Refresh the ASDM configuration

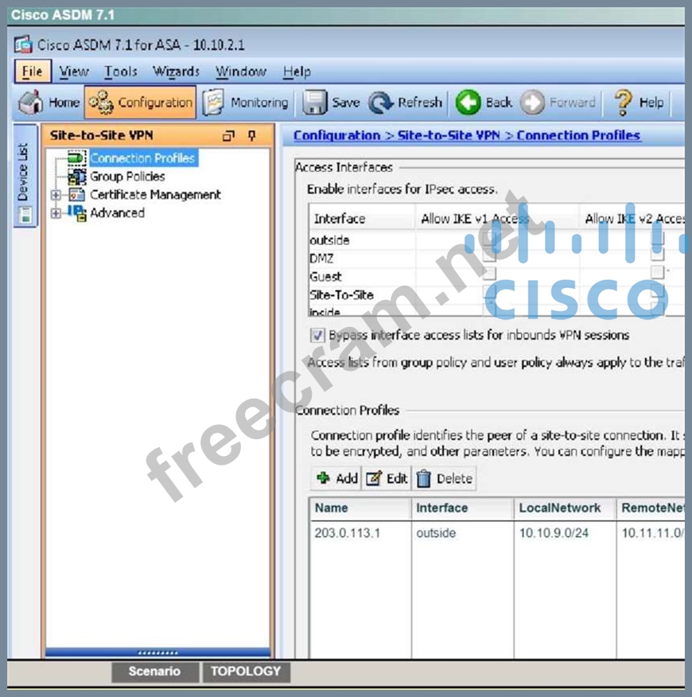406,103
